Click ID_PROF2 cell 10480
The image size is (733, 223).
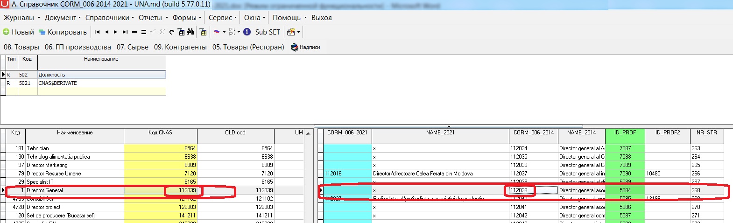[x=667, y=174]
